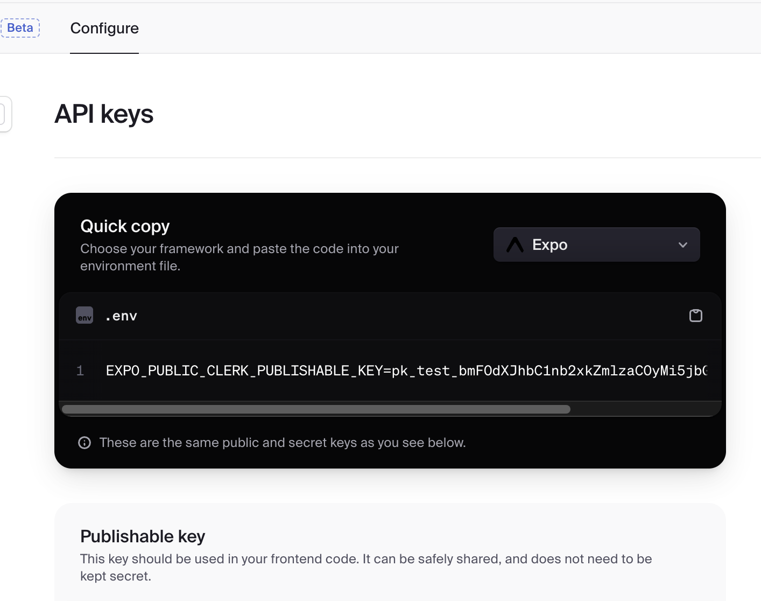Open the Expo framework selector
The width and height of the screenshot is (761, 601).
[x=596, y=245]
